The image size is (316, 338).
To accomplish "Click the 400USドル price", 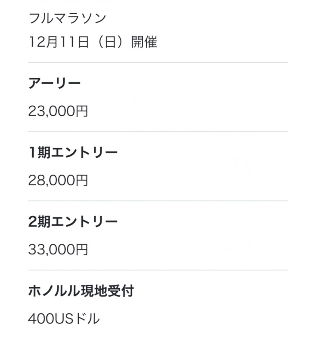I will pyautogui.click(x=64, y=319).
